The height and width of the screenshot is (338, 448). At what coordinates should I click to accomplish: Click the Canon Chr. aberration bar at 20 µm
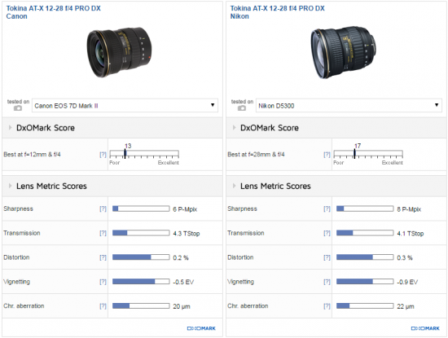(x=141, y=305)
